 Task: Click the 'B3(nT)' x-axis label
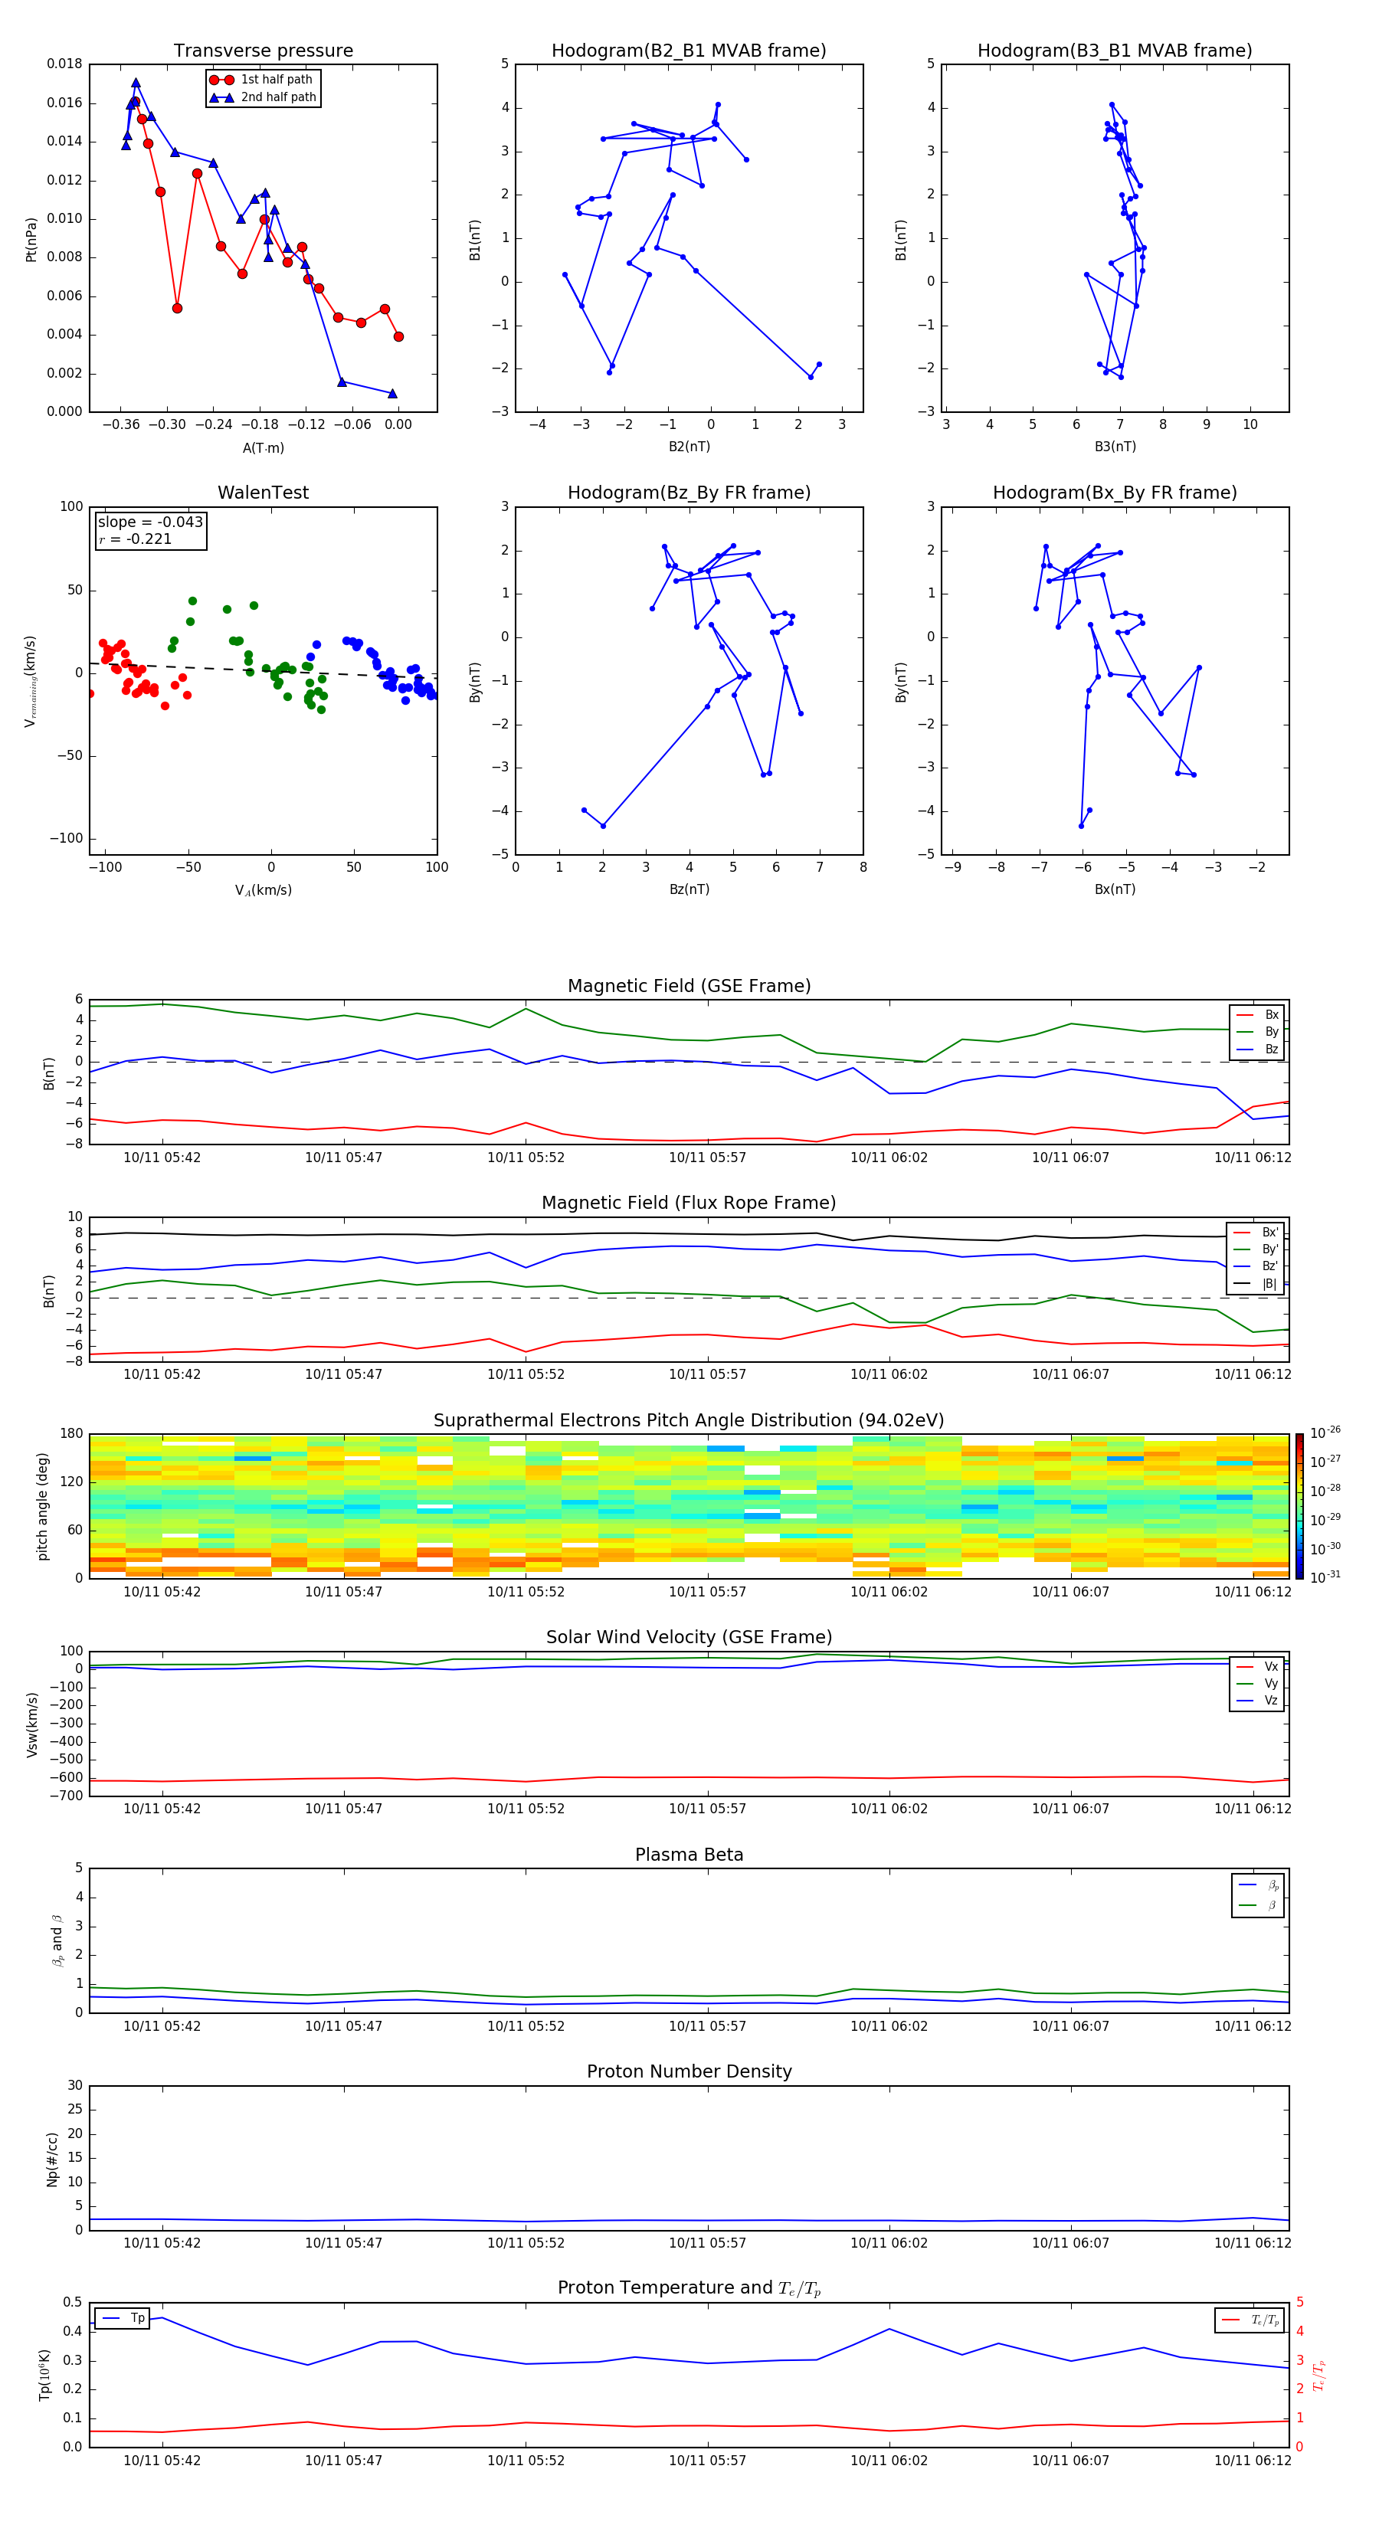[x=1115, y=447]
